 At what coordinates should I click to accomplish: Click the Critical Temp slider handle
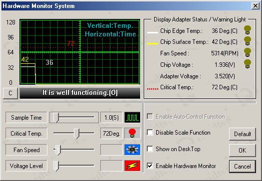pyautogui.click(x=77, y=134)
